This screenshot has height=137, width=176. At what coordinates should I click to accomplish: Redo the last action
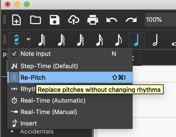[x=131, y=20]
